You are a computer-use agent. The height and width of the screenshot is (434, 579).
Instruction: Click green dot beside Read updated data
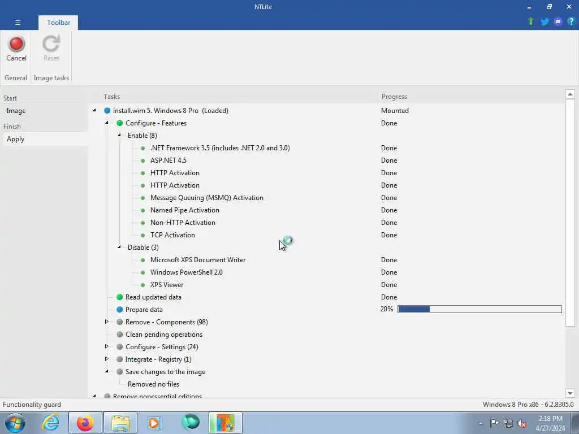pyautogui.click(x=119, y=297)
